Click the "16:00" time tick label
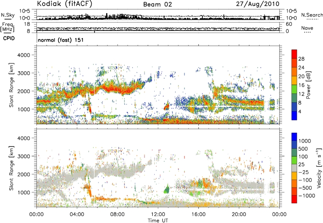The height and width of the screenshot is (223, 323). (x=198, y=215)
